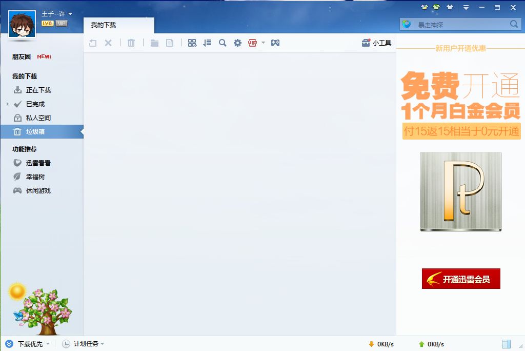This screenshot has height=351, width=525.
Task: Open 小工具 toolbox
Action: coord(376,43)
